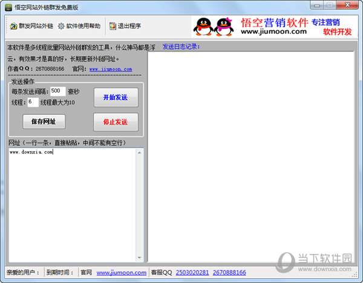Image resolution: width=363 pixels, height=283 pixels.
Task: Click the URL list scrollbar down arrow
Action: coord(139,258)
